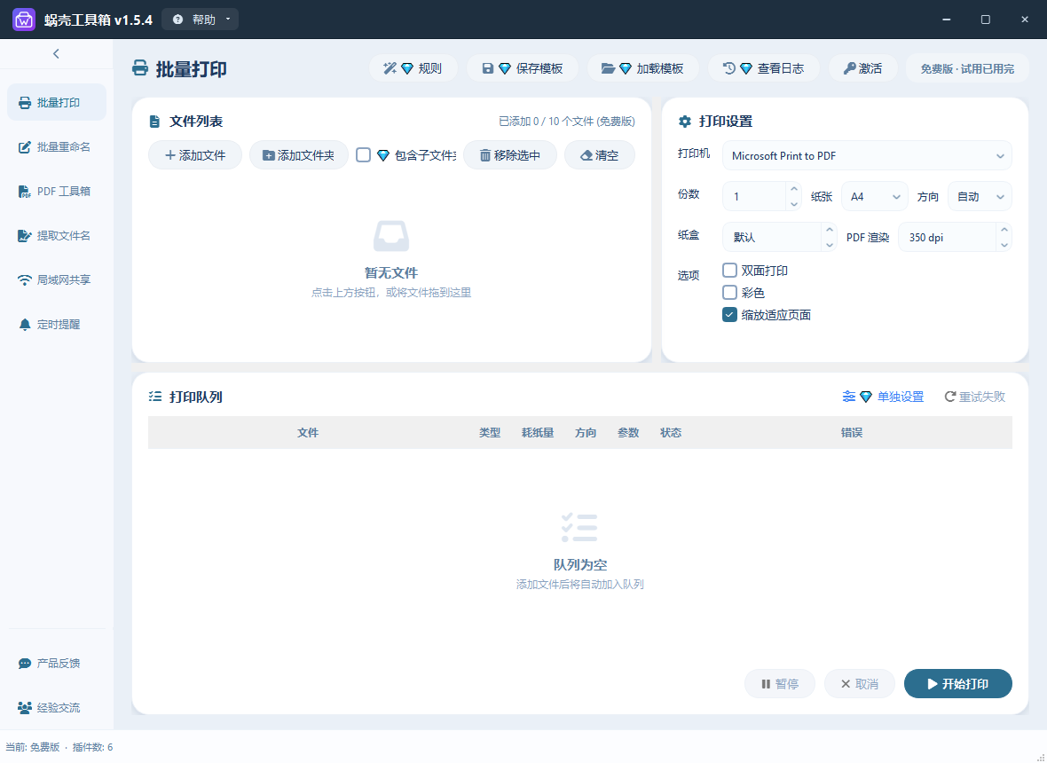The width and height of the screenshot is (1047, 763).
Task: Open the 纸张 A4 paper dropdown
Action: [x=874, y=196]
